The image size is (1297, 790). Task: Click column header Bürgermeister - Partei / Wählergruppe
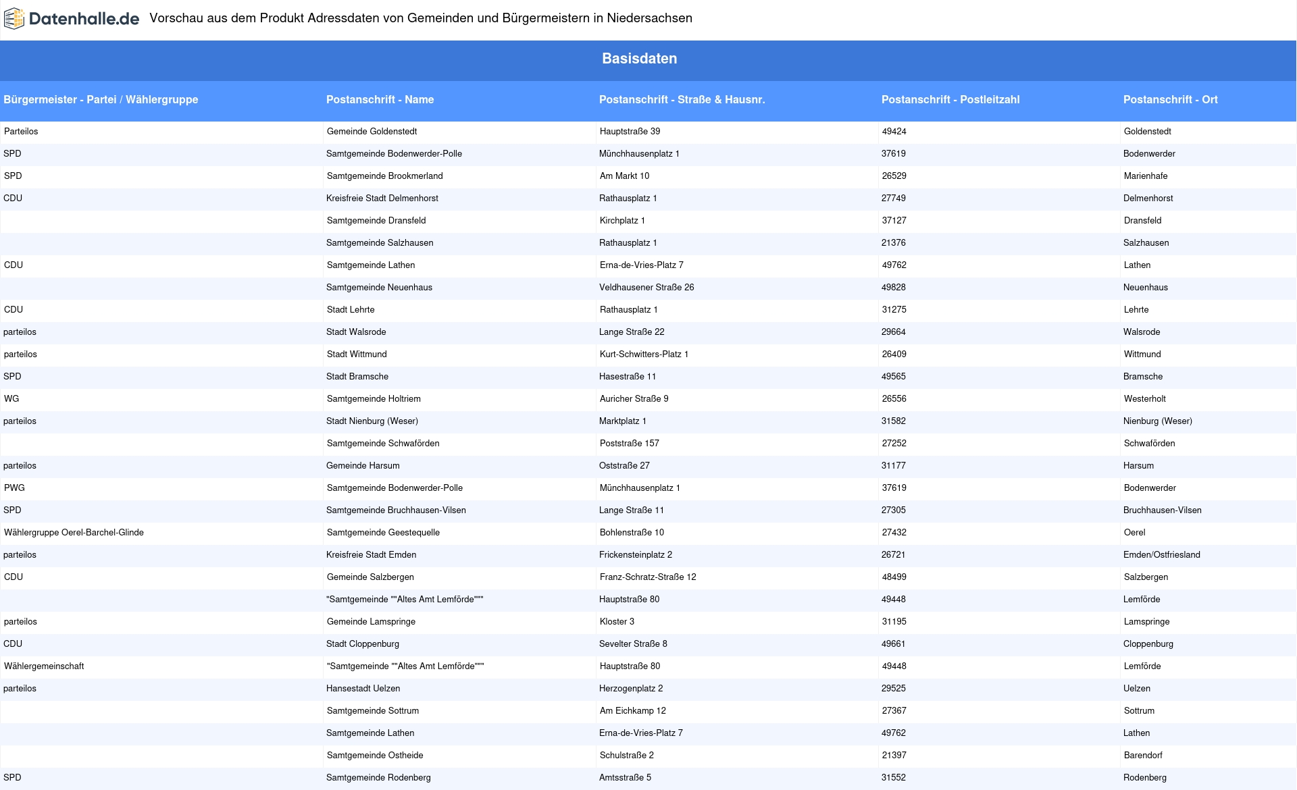(x=101, y=99)
